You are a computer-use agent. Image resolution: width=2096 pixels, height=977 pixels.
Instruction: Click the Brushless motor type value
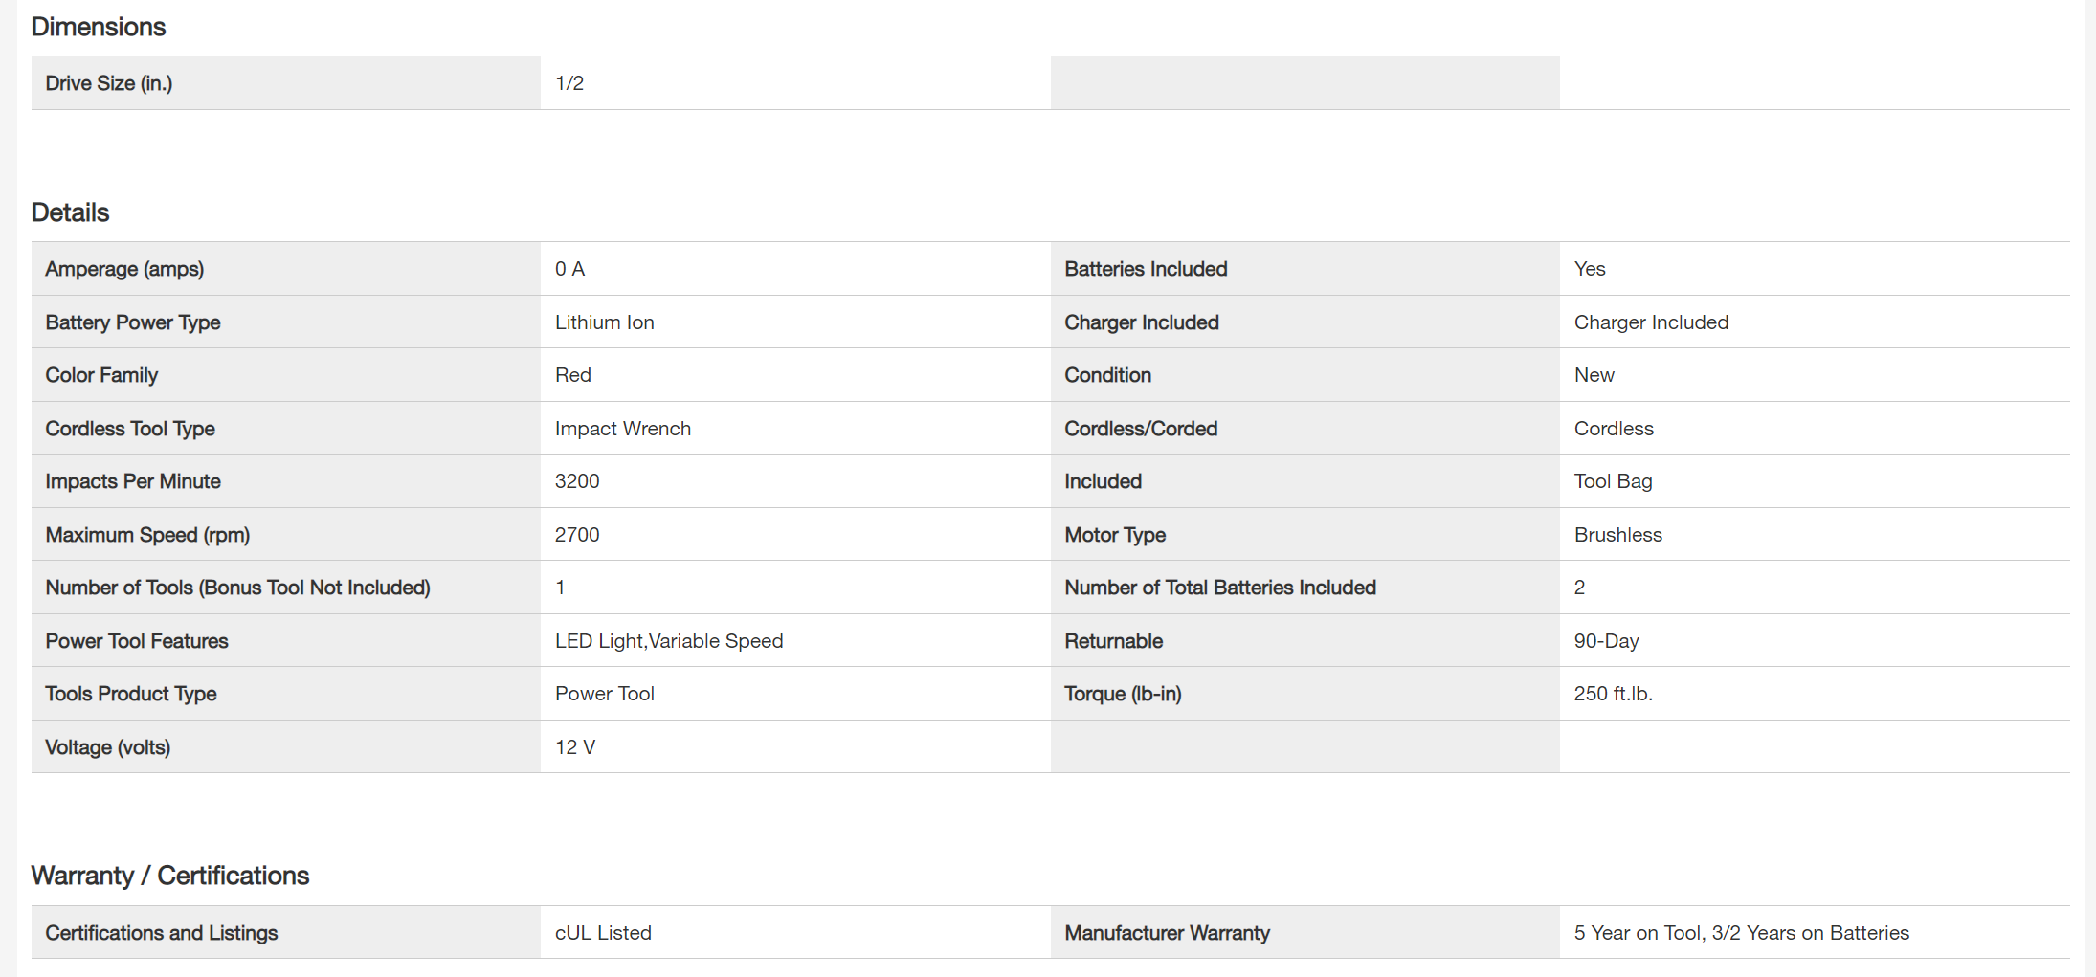[x=1618, y=535]
